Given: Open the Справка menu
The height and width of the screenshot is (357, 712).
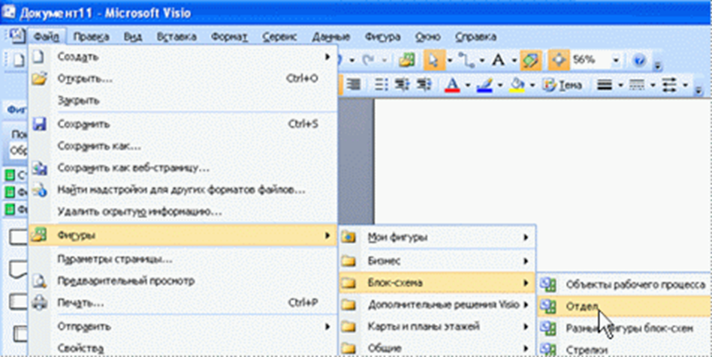Looking at the screenshot, I should coord(475,37).
